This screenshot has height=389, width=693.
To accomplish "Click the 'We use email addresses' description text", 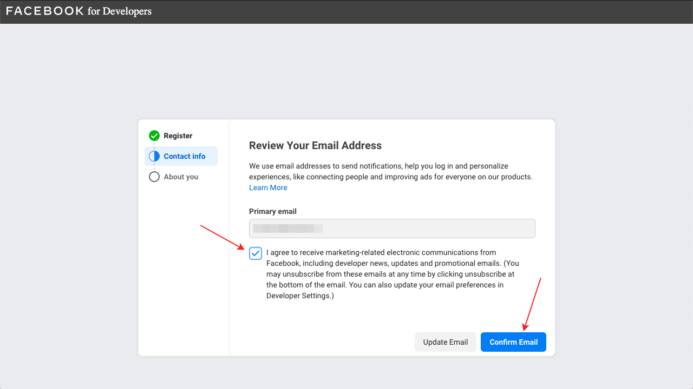I will tap(391, 171).
